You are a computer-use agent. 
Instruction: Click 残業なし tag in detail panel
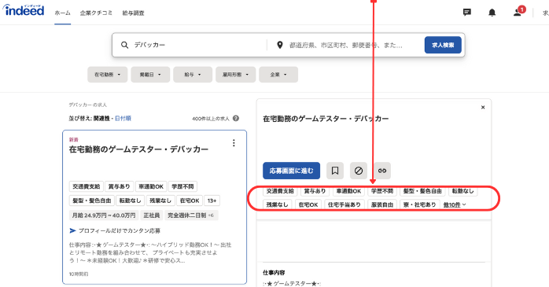point(278,204)
